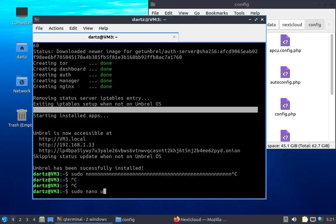Click 'Umbrel has been sucessfully installed!' line
Screen dimensions: 336x224
pyautogui.click(x=88, y=168)
